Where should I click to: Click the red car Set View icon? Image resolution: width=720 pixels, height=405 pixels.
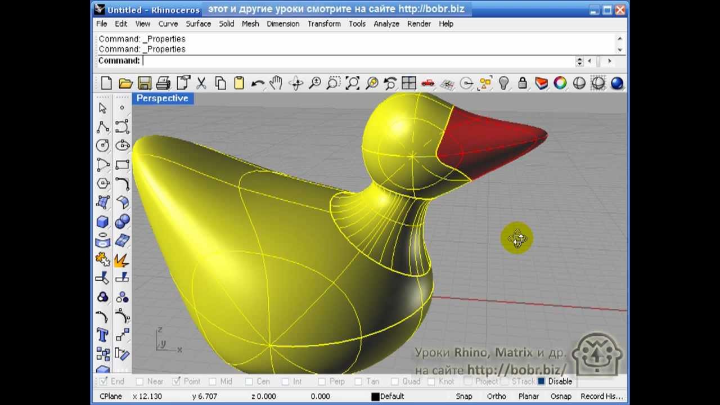(x=428, y=83)
